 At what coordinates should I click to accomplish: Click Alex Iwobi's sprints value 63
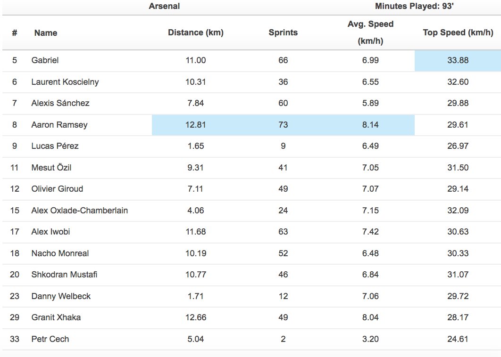pyautogui.click(x=283, y=232)
